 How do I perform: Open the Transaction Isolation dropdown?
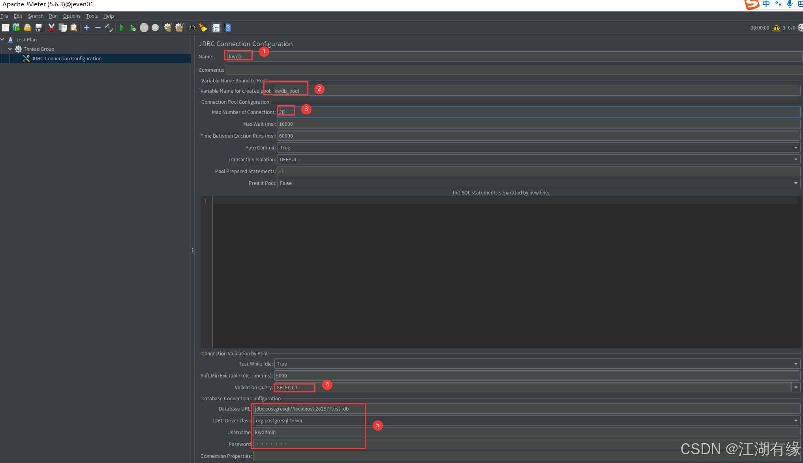click(795, 160)
